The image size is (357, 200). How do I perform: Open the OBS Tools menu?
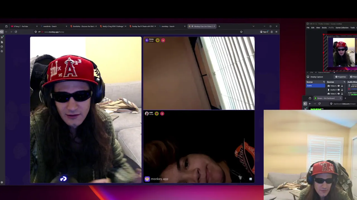[x=353, y=28]
